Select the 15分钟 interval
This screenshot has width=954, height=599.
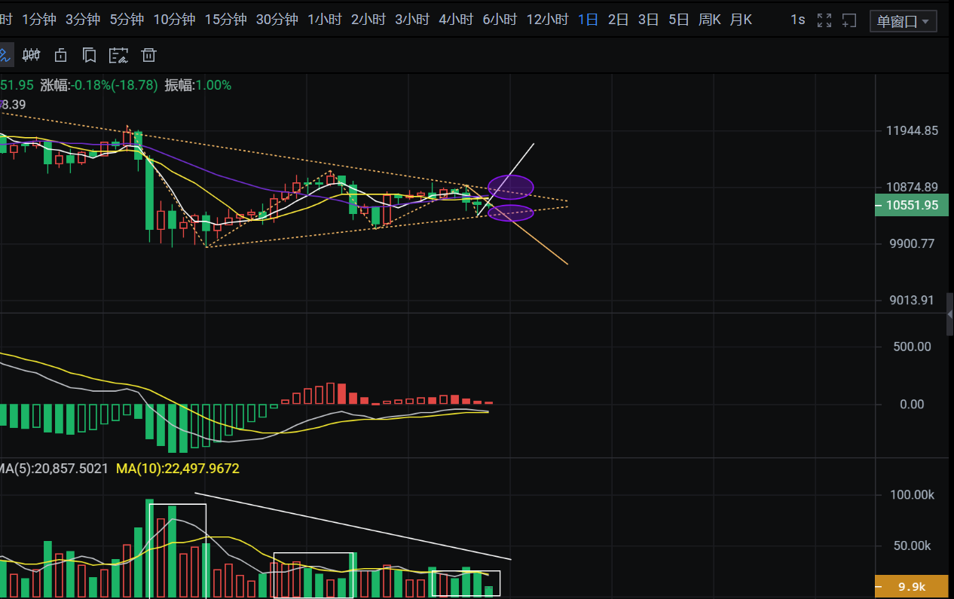coord(225,20)
